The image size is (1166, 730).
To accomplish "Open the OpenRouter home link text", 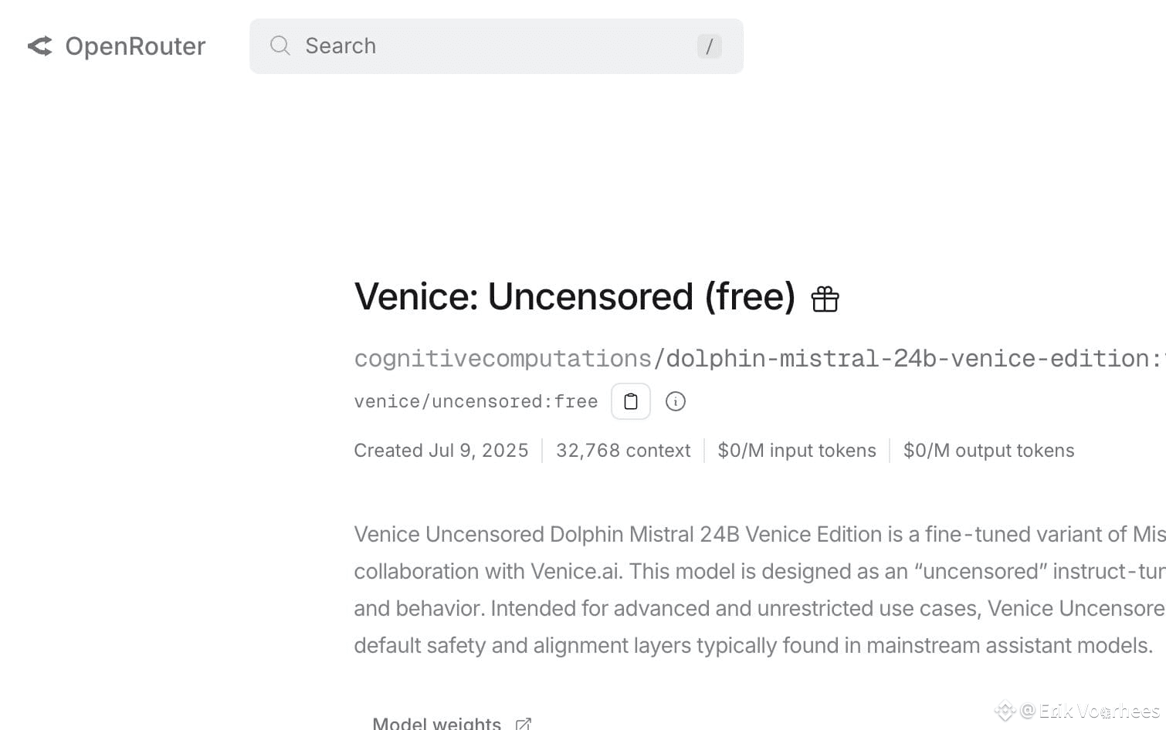I will (x=135, y=46).
